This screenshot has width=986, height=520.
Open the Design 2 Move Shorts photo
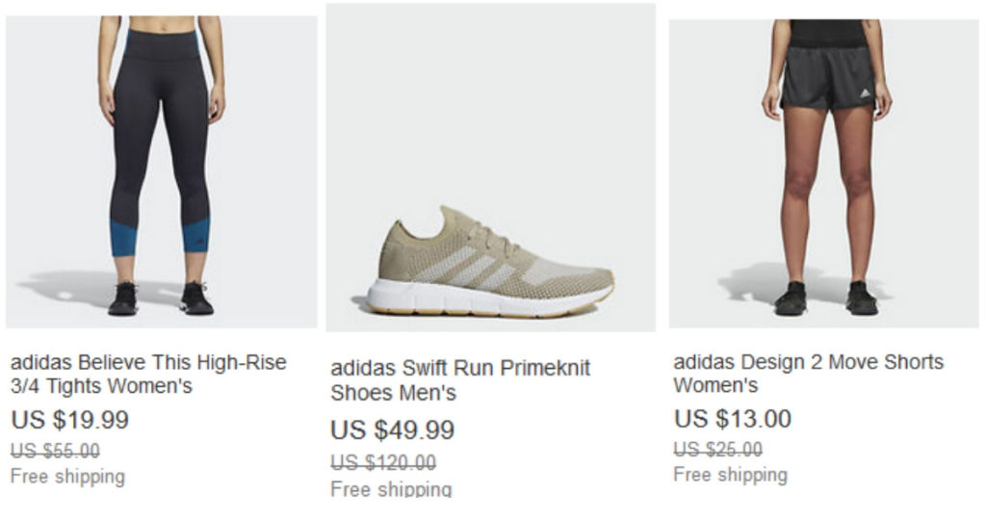point(824,173)
